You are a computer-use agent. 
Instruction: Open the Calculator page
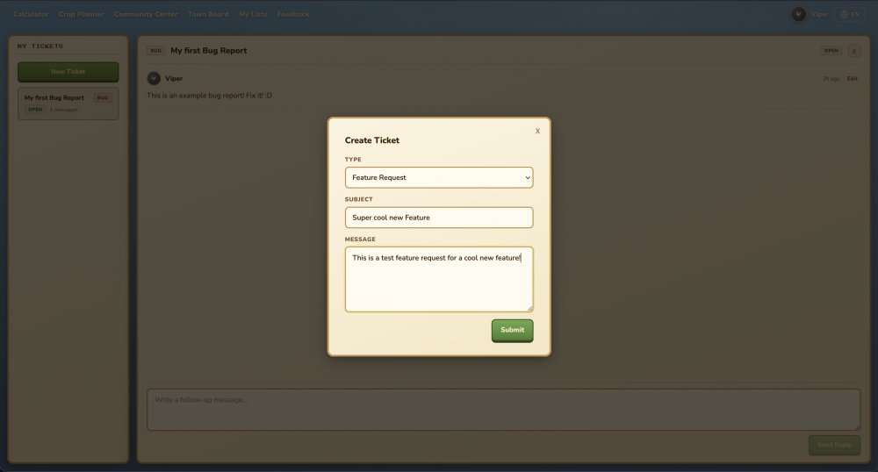31,14
